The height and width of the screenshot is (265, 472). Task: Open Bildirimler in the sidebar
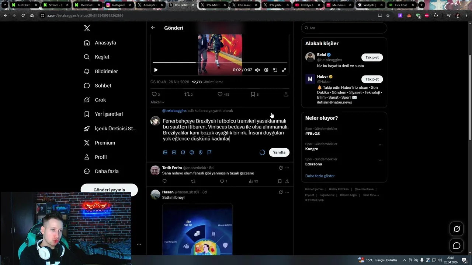pos(101,71)
